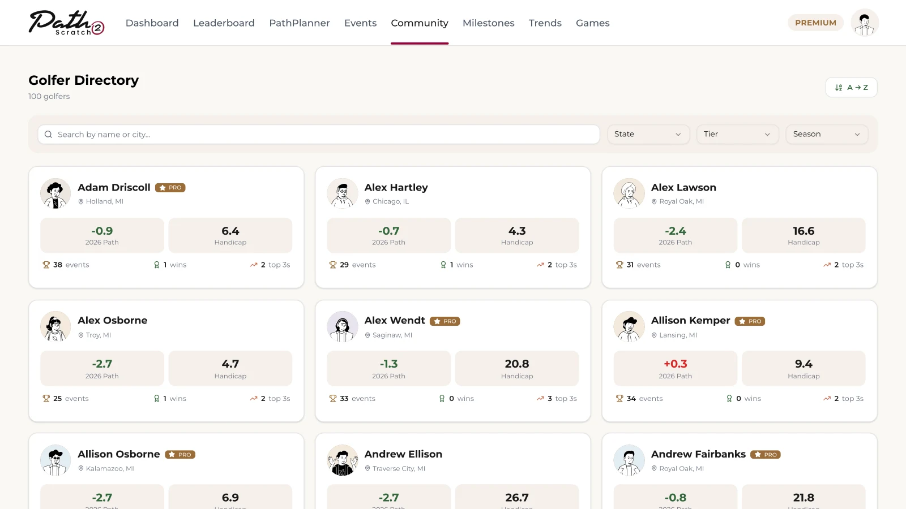Open Allison Kemper's profile name link
Image resolution: width=906 pixels, height=509 pixels.
click(691, 321)
